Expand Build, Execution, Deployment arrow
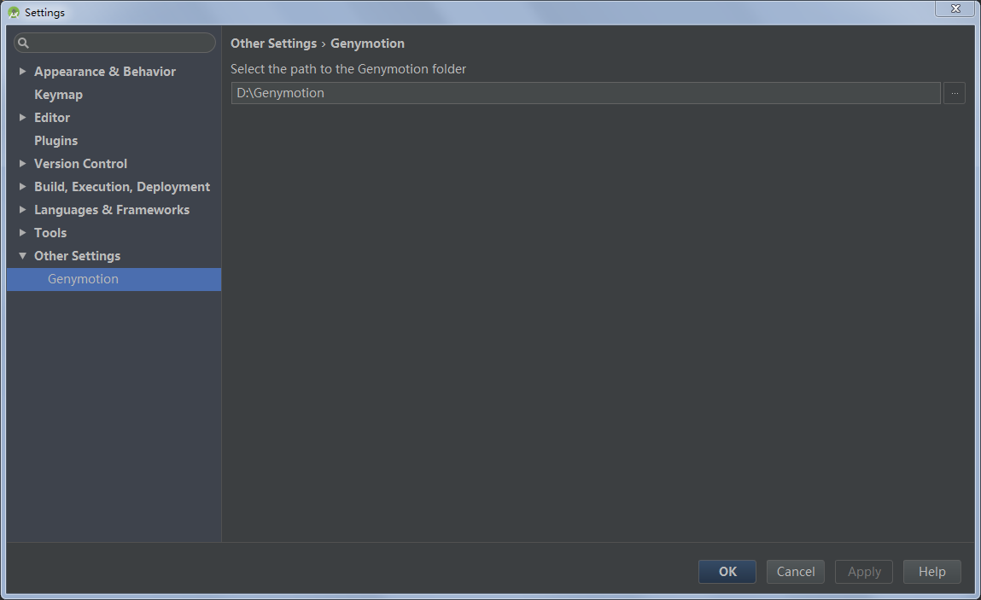981x600 pixels. click(x=22, y=186)
